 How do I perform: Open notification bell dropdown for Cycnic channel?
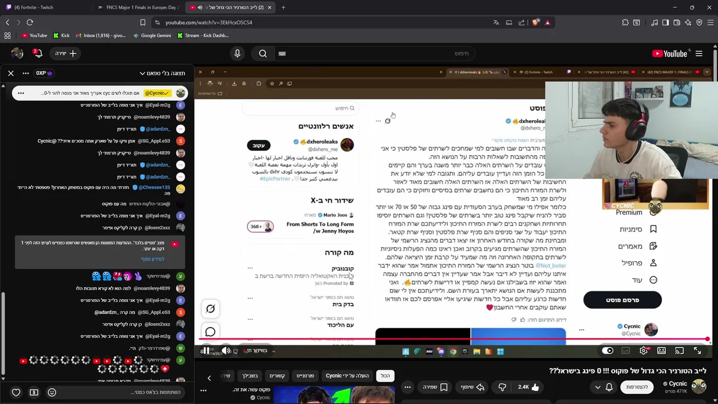604,387
